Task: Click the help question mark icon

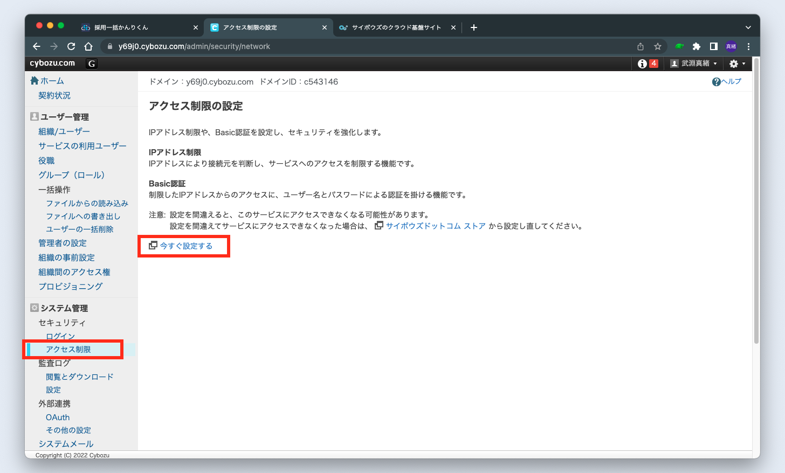Action: click(x=716, y=82)
